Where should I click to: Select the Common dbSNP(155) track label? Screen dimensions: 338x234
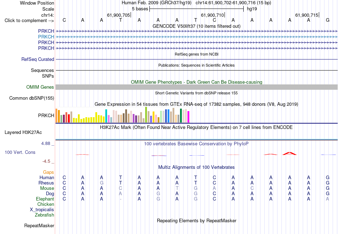pos(31,98)
